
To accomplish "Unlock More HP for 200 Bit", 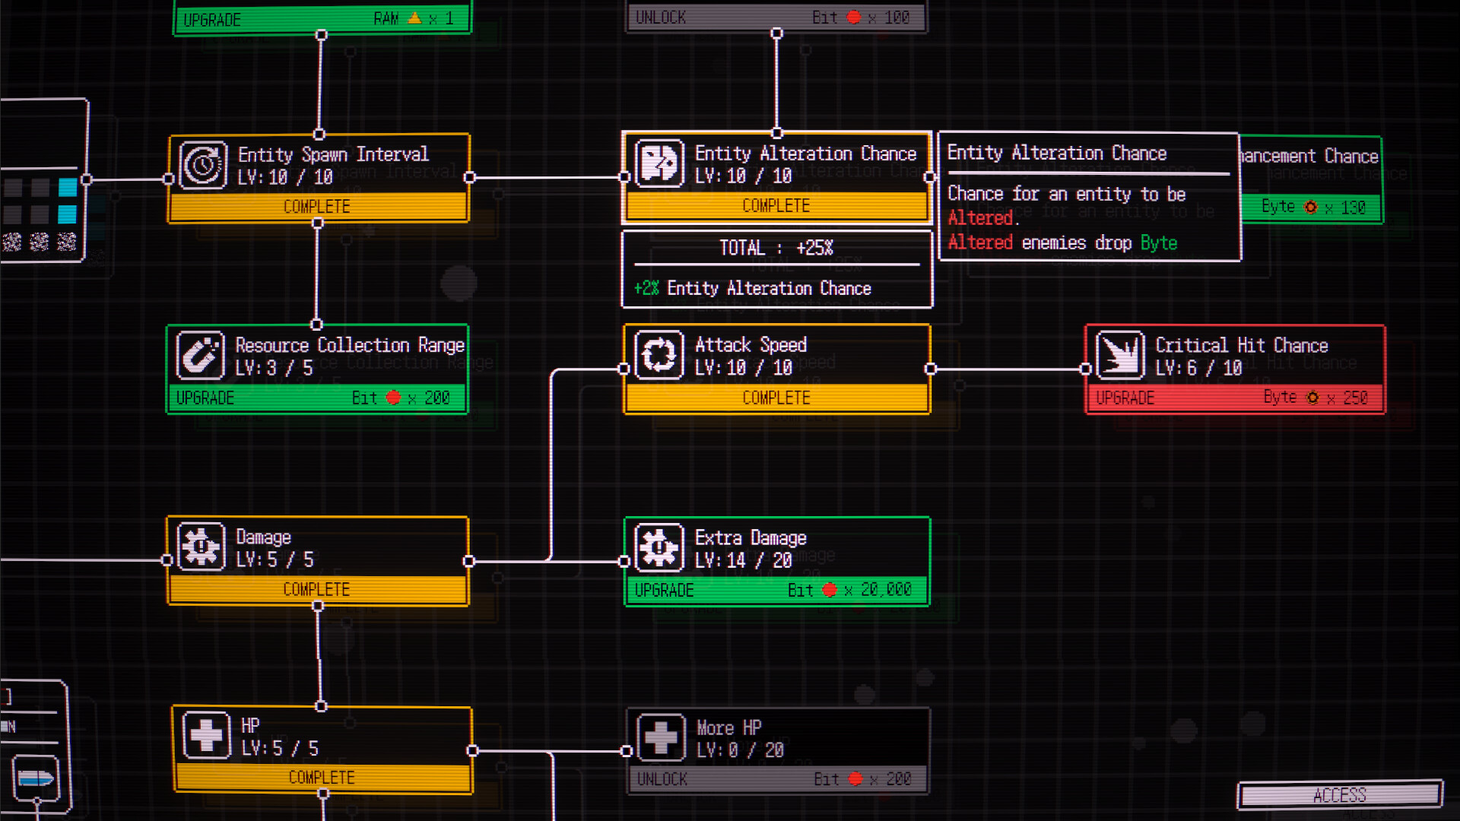I will (x=776, y=778).
